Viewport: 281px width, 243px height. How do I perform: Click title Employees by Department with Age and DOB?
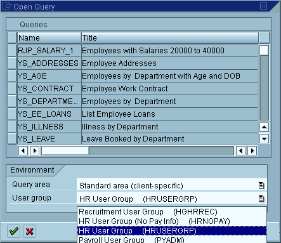coord(161,76)
